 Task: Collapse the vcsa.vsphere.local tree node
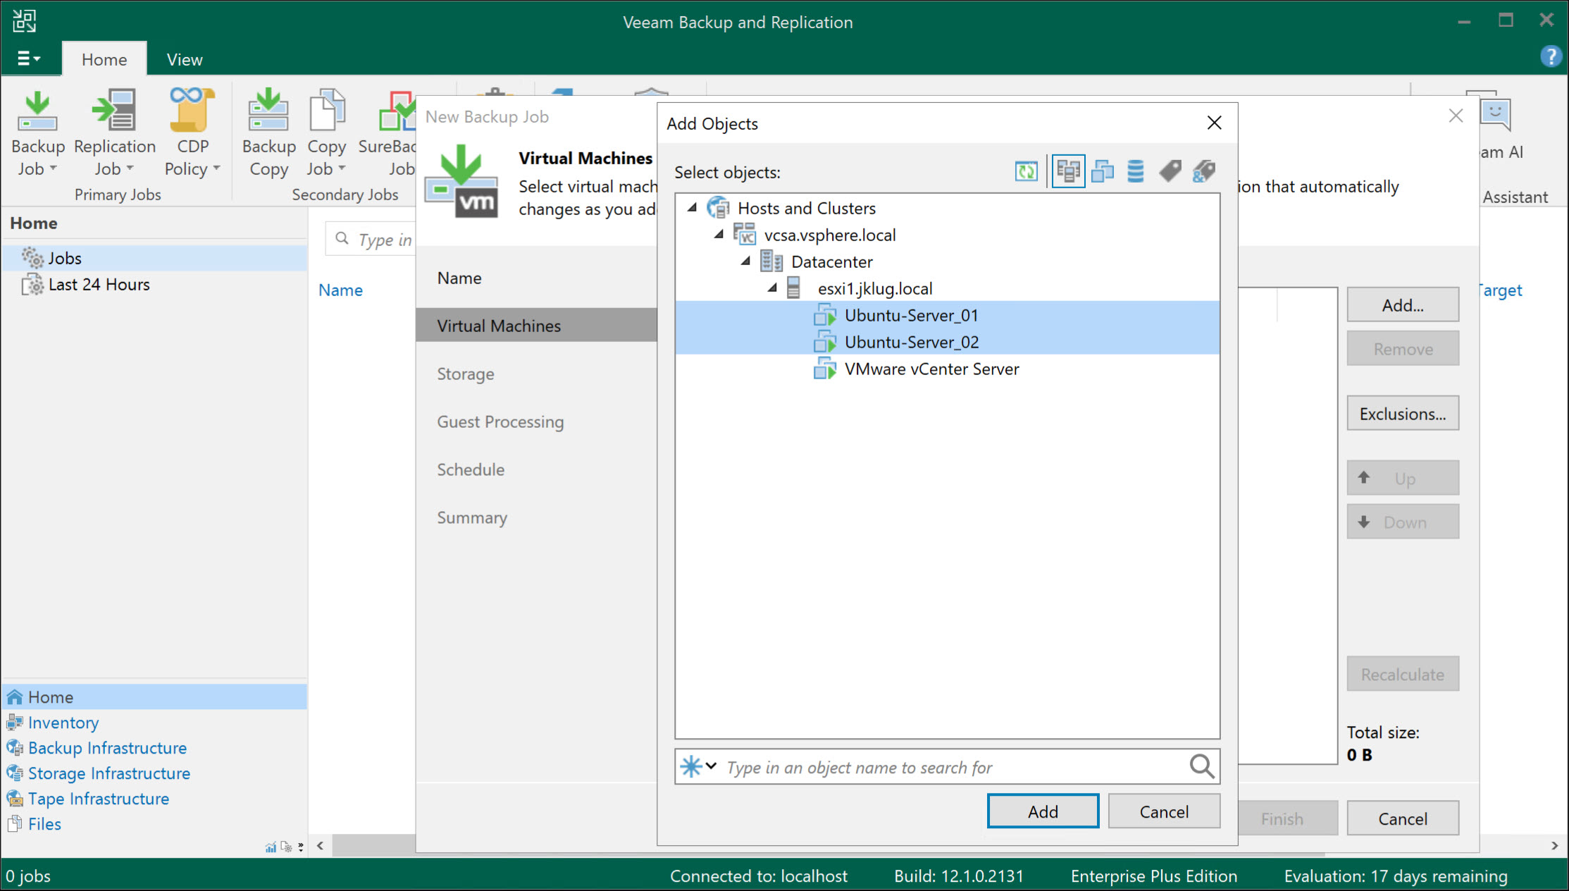point(719,234)
